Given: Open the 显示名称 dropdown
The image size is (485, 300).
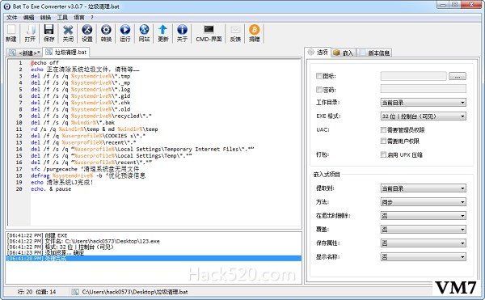Looking at the screenshot, I should click(x=423, y=256).
